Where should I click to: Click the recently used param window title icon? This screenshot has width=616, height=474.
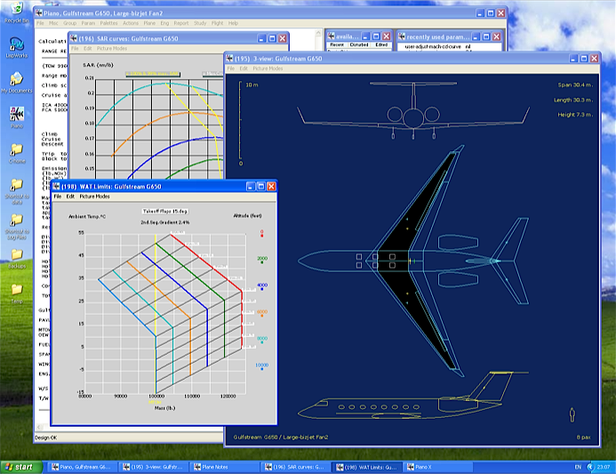(402, 36)
